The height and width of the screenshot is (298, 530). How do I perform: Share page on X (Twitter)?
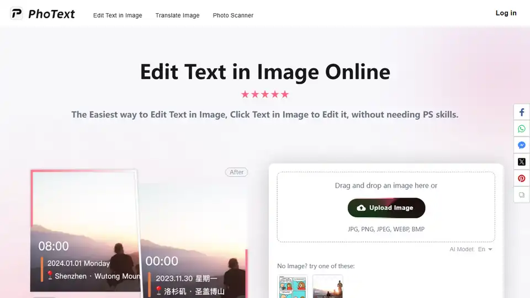point(522,162)
